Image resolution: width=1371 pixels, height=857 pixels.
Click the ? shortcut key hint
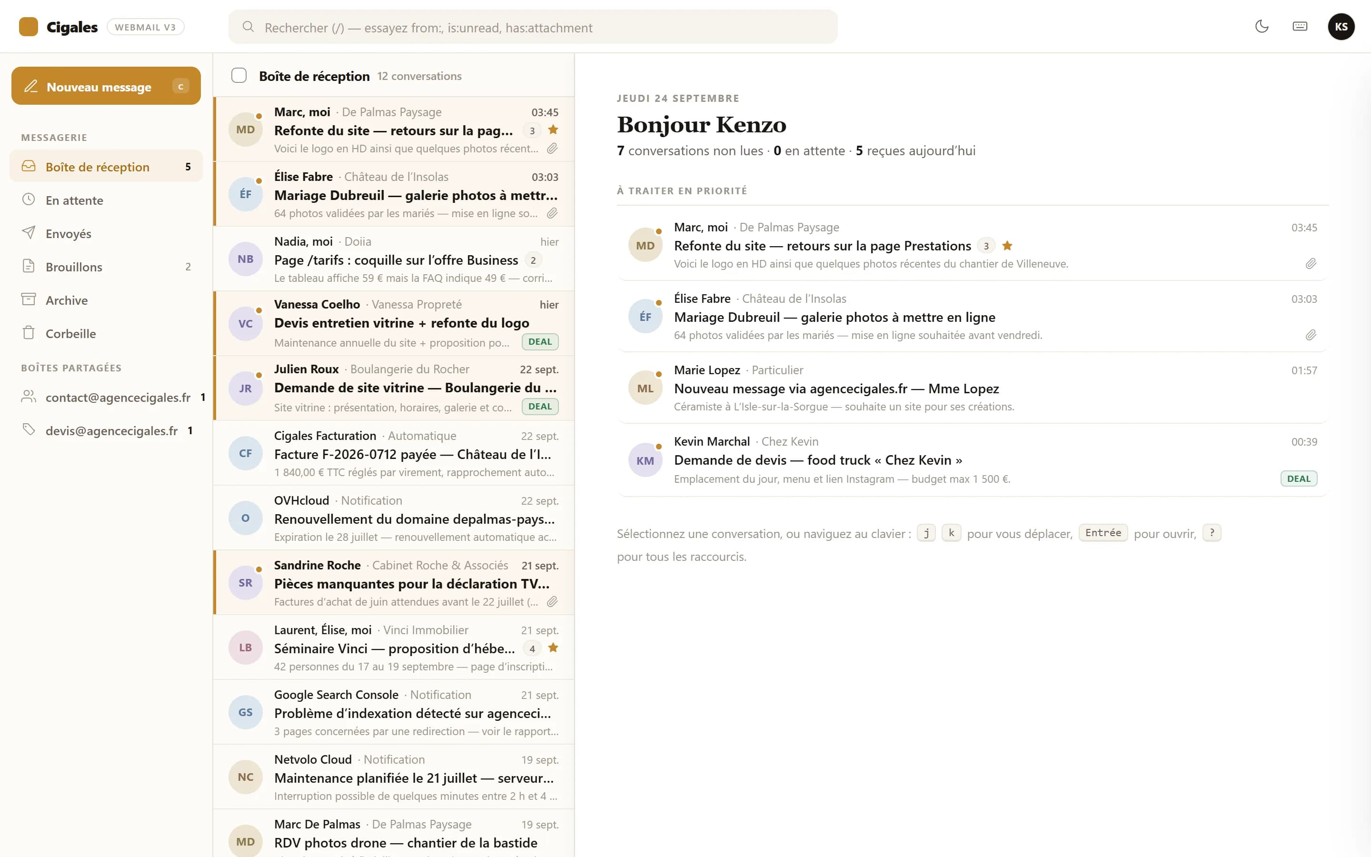[1212, 533]
